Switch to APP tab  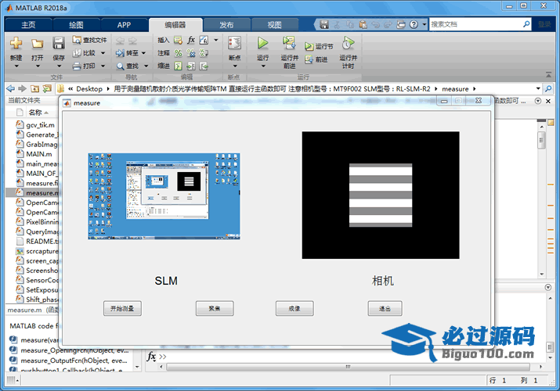pyautogui.click(x=124, y=25)
